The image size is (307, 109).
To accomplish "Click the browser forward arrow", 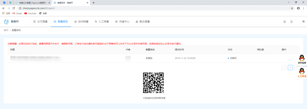I will coord(9,8).
